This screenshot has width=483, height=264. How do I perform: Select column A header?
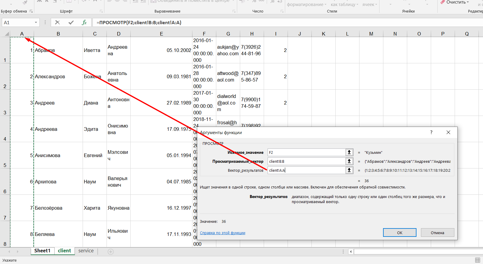pos(22,34)
